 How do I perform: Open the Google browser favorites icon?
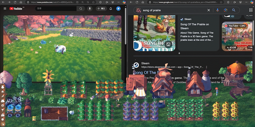click(x=234, y=2)
